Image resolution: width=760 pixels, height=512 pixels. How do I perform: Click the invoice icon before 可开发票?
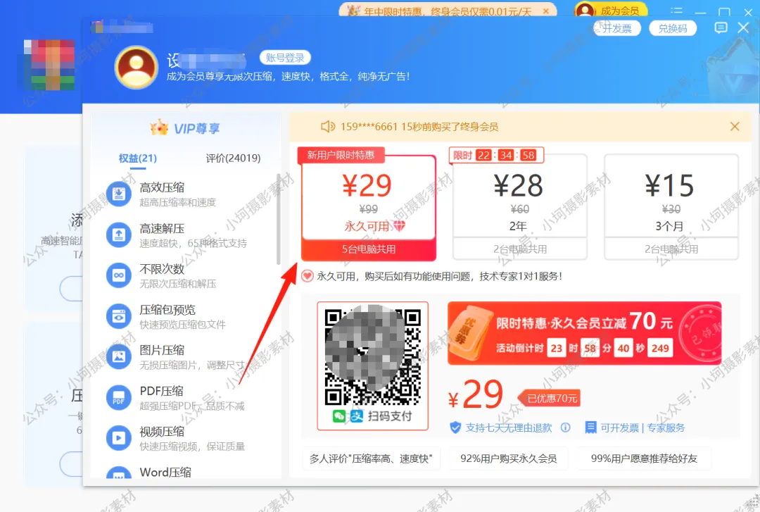click(591, 427)
